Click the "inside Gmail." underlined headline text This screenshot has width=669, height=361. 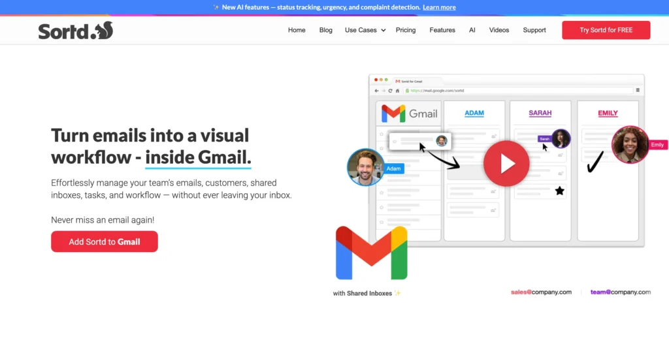tap(198, 157)
